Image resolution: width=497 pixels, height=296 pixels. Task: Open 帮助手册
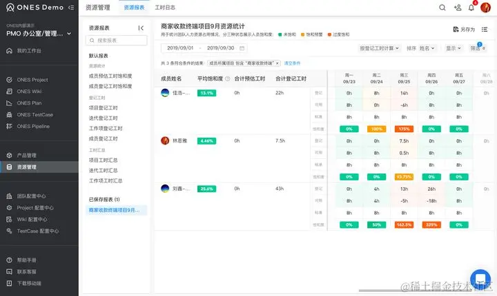[x=27, y=260]
